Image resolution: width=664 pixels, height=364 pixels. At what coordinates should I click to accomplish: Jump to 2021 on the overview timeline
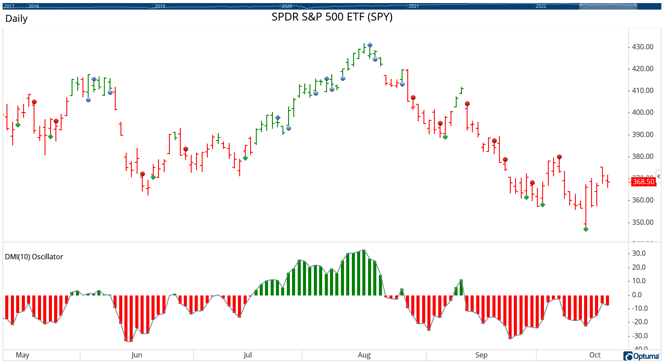pos(413,6)
